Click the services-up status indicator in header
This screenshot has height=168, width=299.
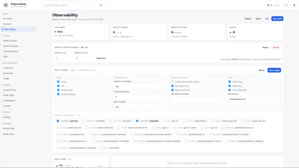[x=273, y=5]
